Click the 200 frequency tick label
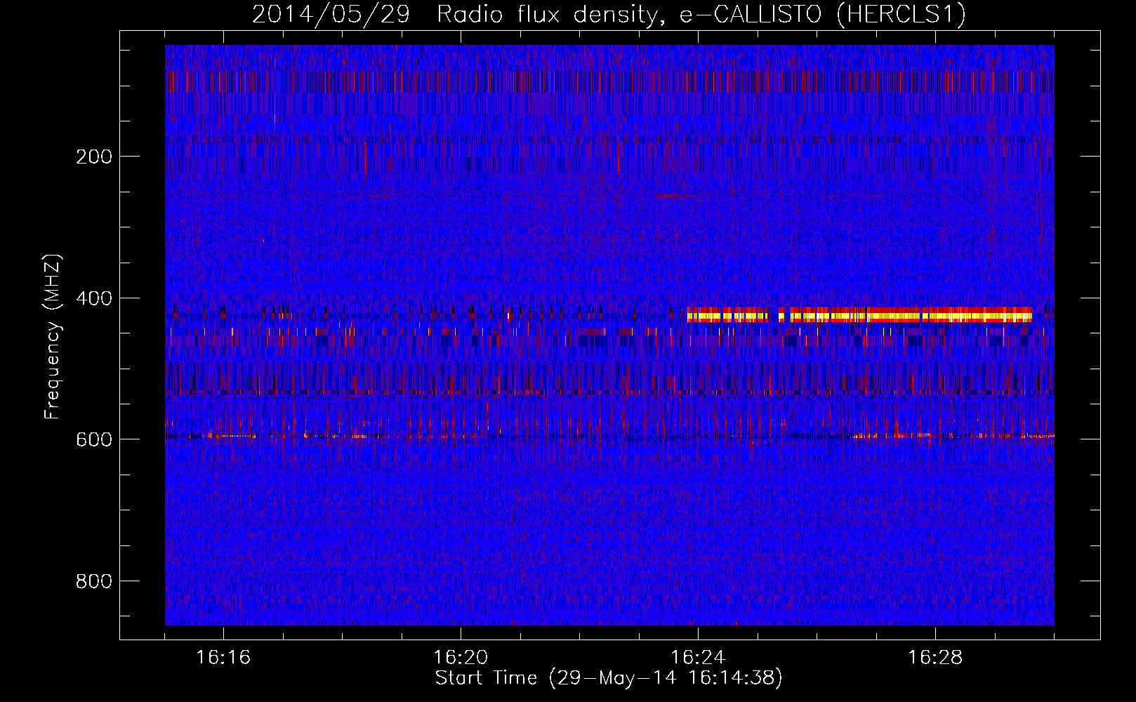This screenshot has width=1136, height=702. (94, 157)
